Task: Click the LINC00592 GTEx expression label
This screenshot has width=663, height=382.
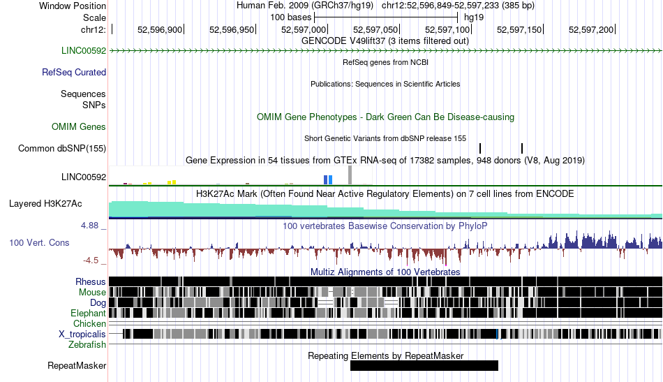Action: (83, 177)
